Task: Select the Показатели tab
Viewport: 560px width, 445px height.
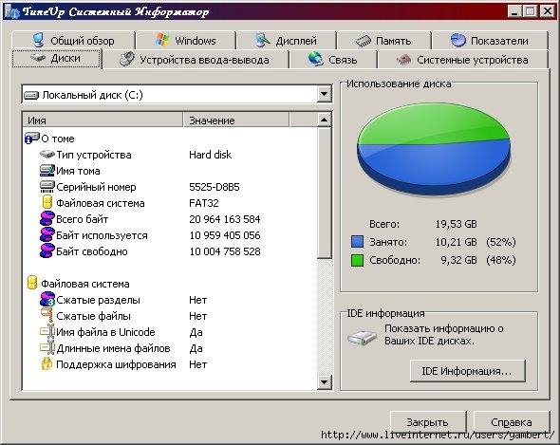Action: [490, 41]
